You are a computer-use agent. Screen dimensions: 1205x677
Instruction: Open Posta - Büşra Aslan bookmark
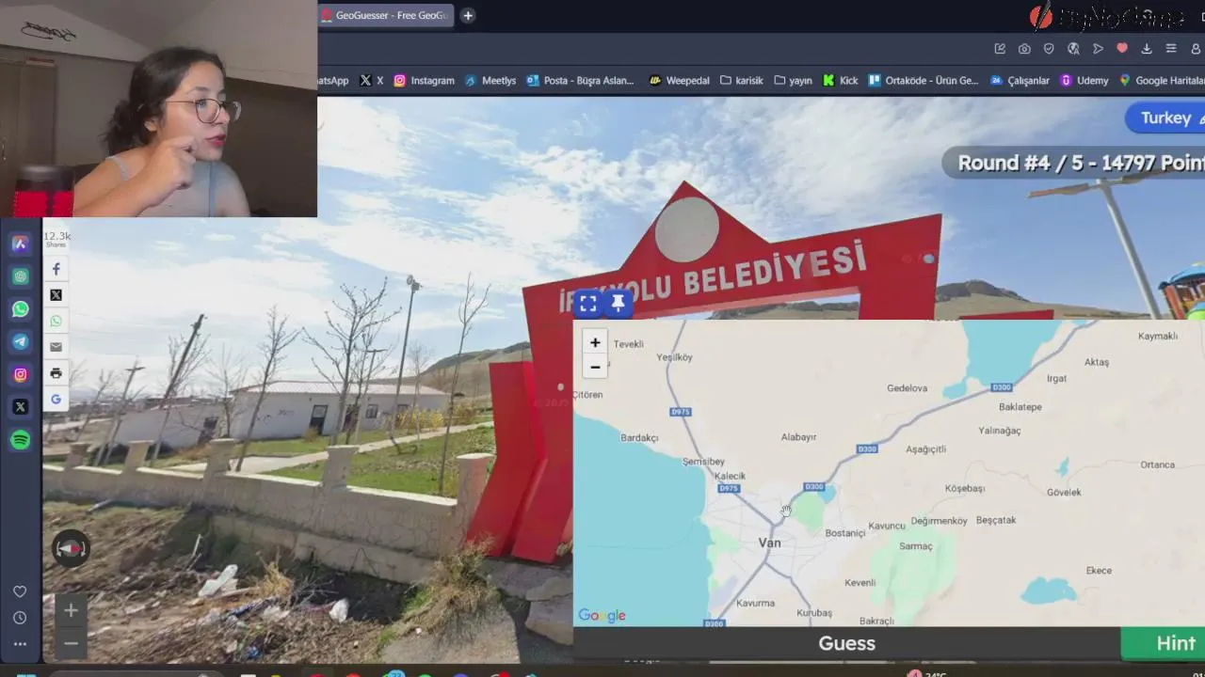580,81
